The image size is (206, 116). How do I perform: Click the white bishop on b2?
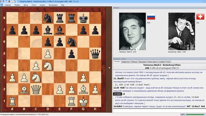[24, 89]
